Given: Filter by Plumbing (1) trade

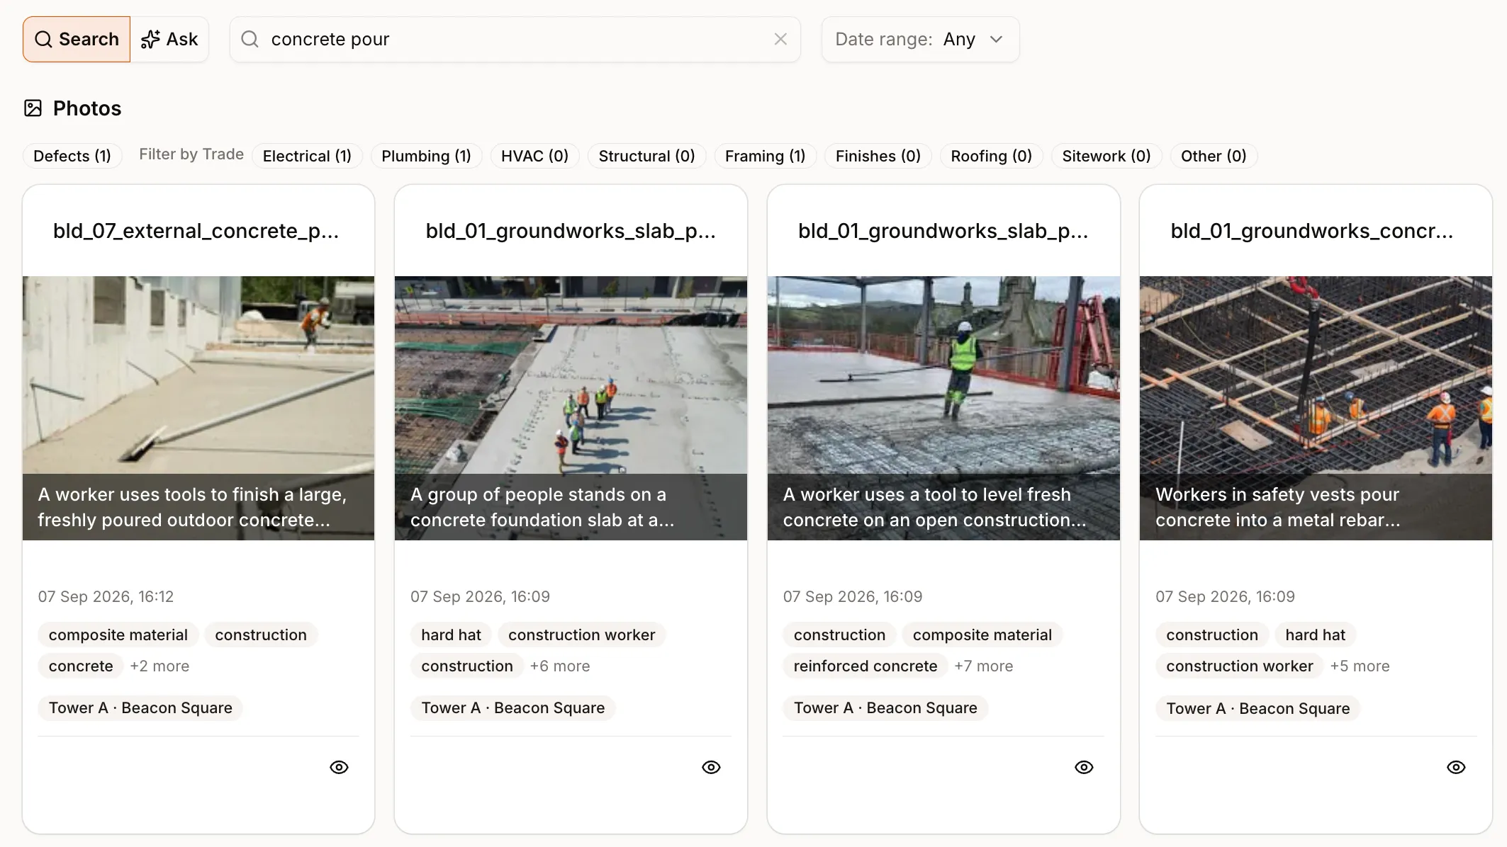Looking at the screenshot, I should 426,156.
